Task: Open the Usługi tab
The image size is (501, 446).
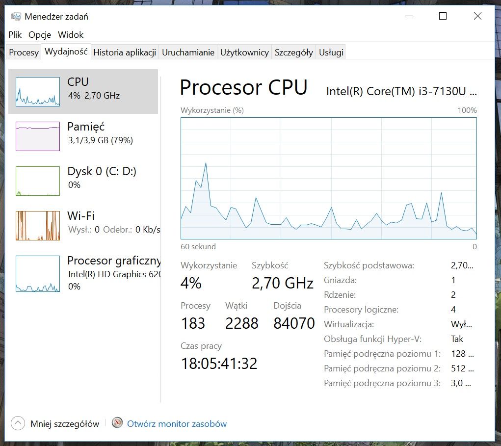Action: pyautogui.click(x=331, y=52)
